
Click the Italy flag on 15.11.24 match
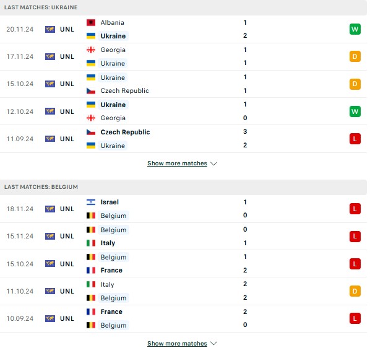[x=91, y=243]
